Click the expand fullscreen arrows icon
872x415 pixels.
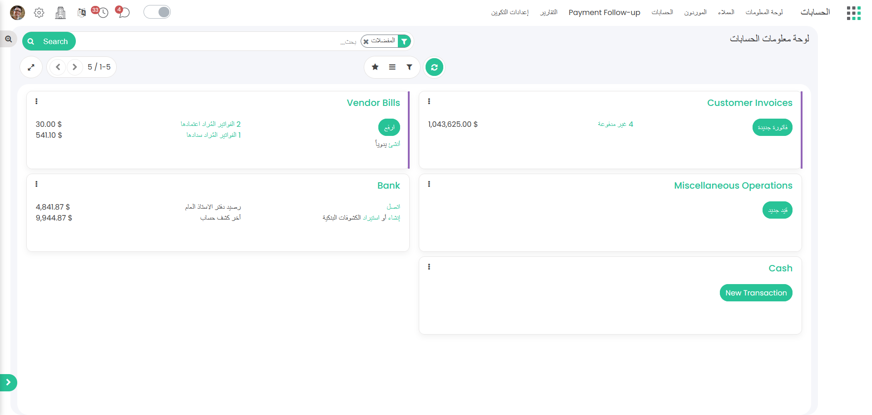[x=31, y=67]
